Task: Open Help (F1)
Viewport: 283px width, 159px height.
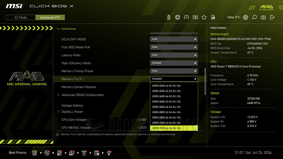Action: (x=234, y=17)
